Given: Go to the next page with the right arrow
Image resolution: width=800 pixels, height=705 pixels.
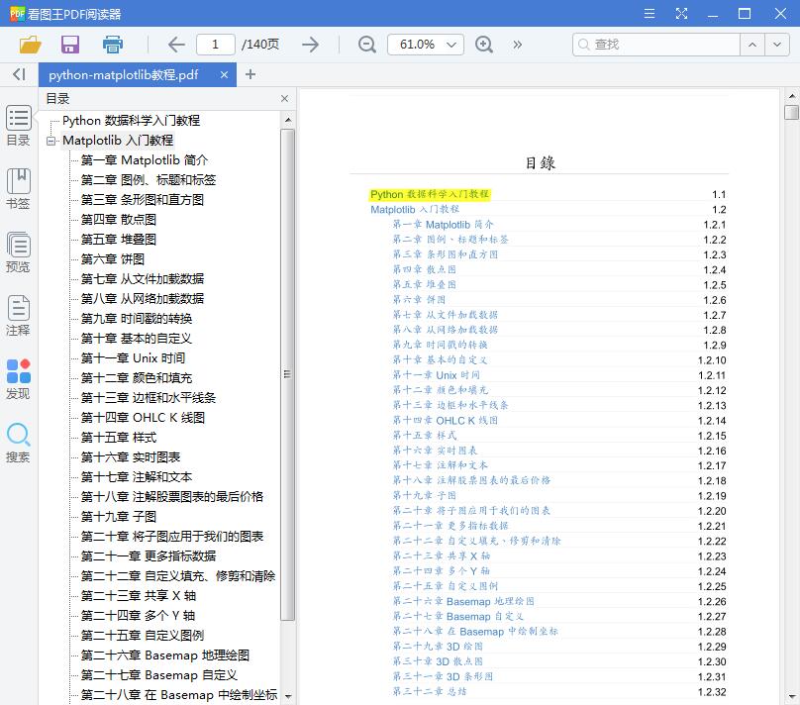Looking at the screenshot, I should (310, 45).
